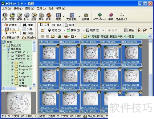This screenshot has width=154, height=119.
Task: Open the 模式(D) view mode dropdown
Action: (x=103, y=30)
